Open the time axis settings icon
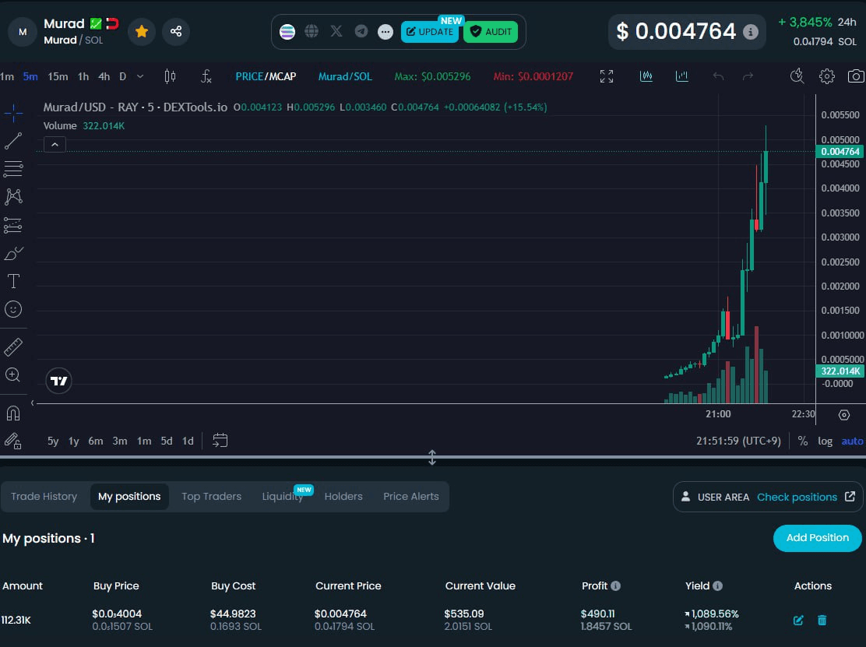 [844, 415]
